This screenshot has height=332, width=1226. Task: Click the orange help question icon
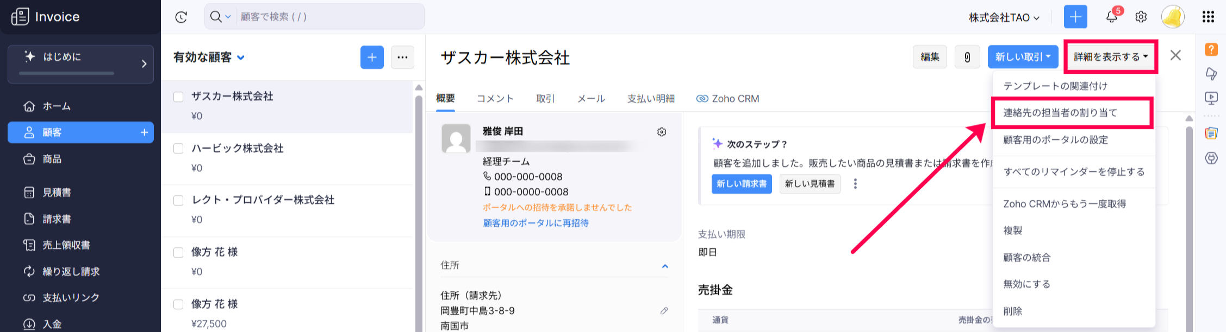point(1211,49)
